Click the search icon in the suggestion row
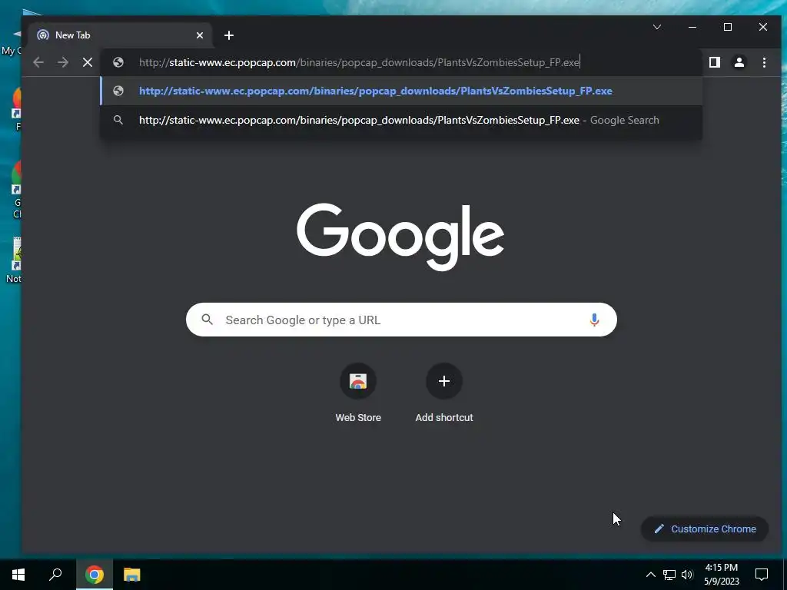 coord(118,120)
